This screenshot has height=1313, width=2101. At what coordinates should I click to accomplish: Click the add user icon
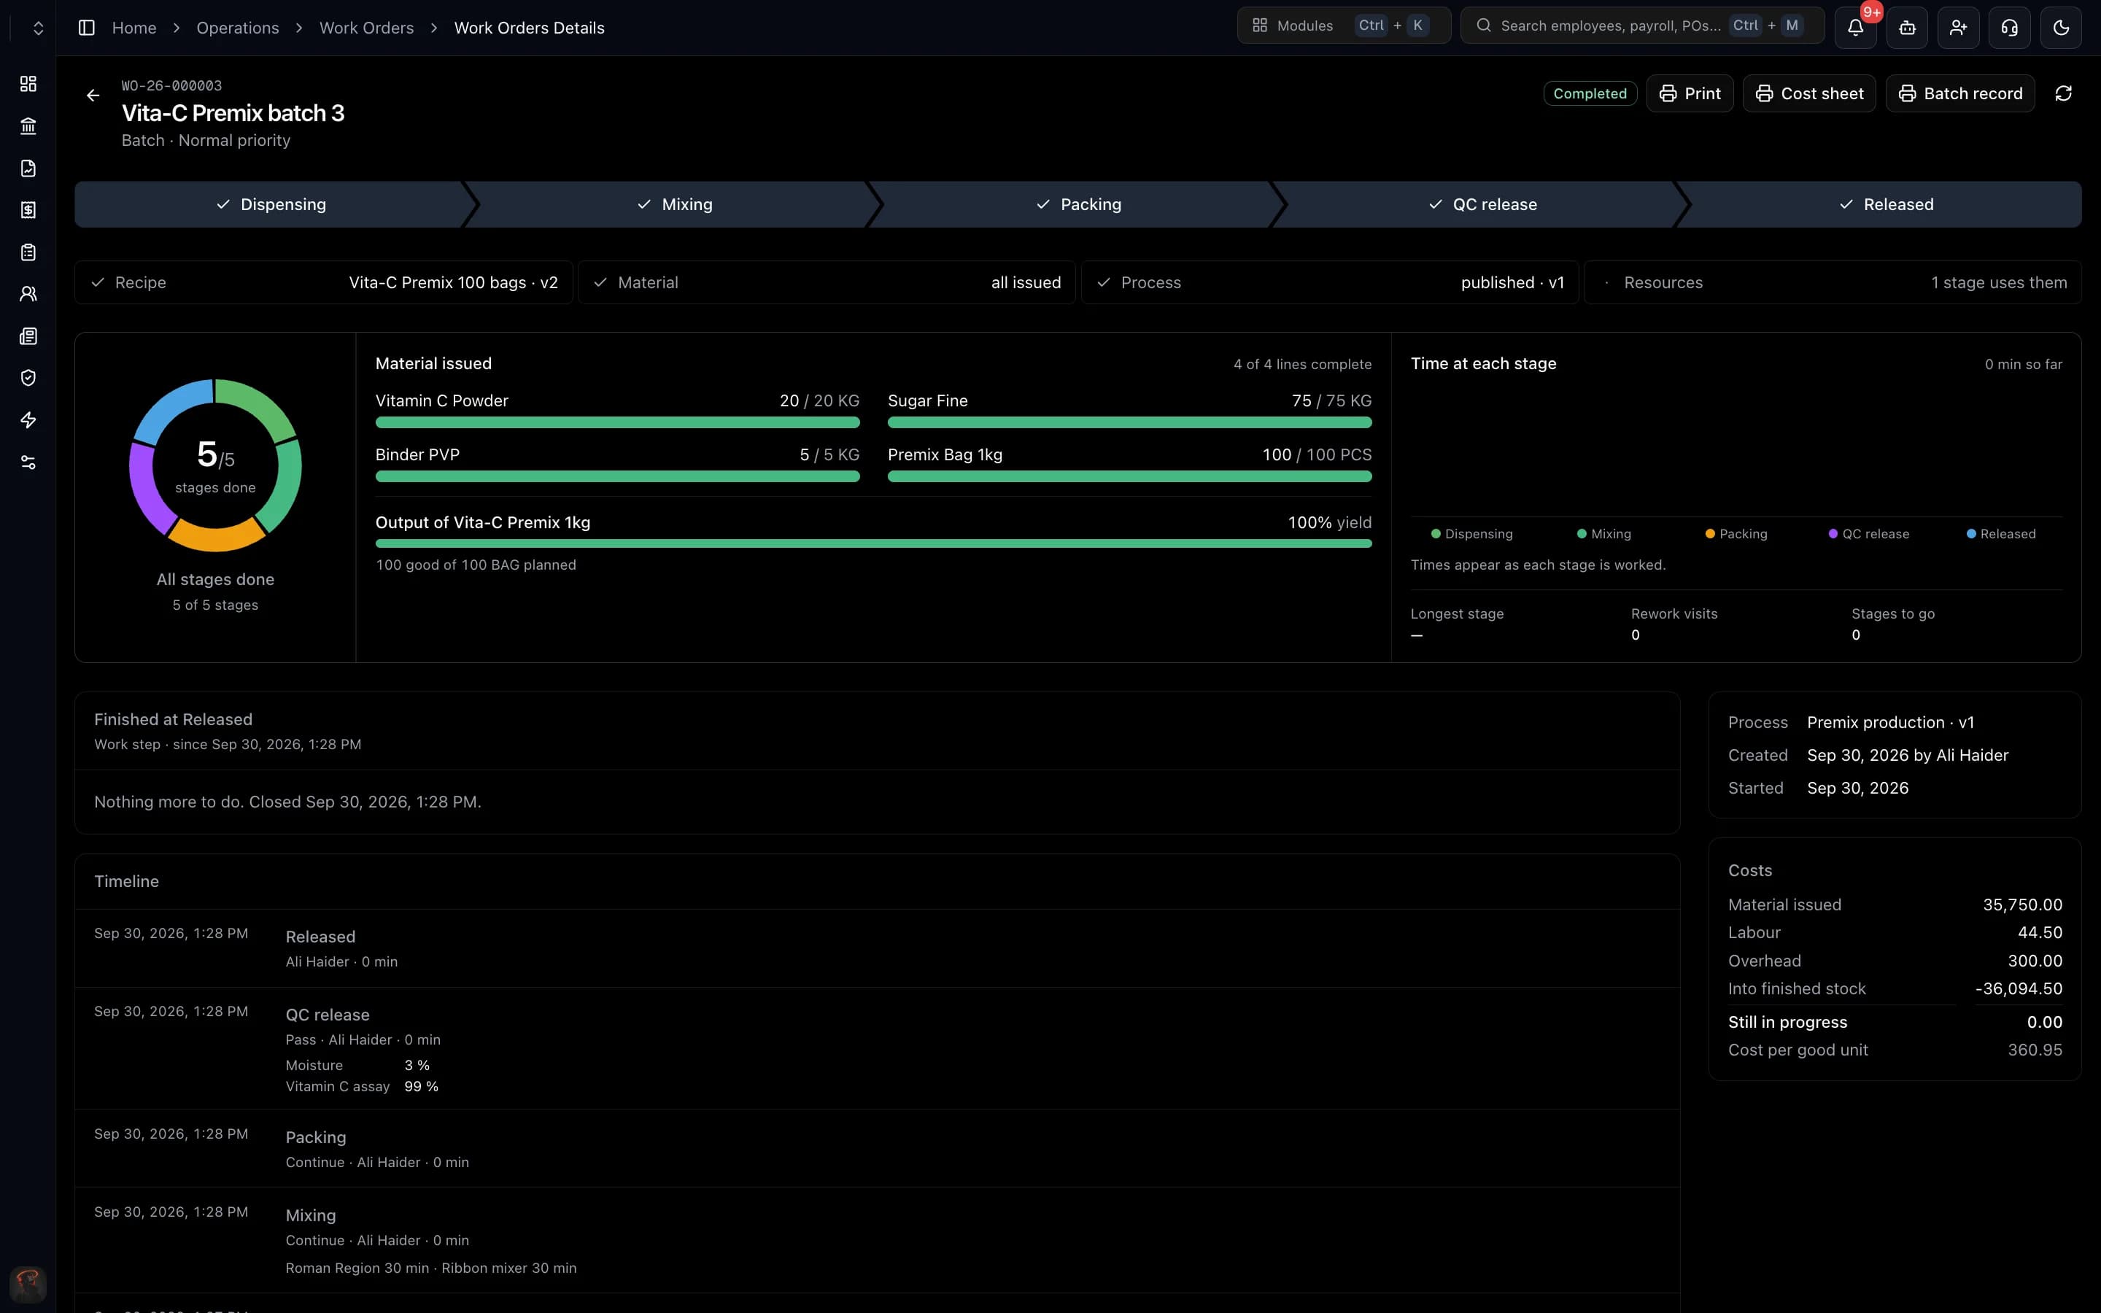1958,27
